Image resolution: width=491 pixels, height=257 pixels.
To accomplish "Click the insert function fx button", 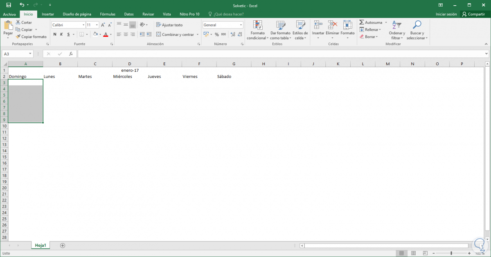I will pos(71,53).
